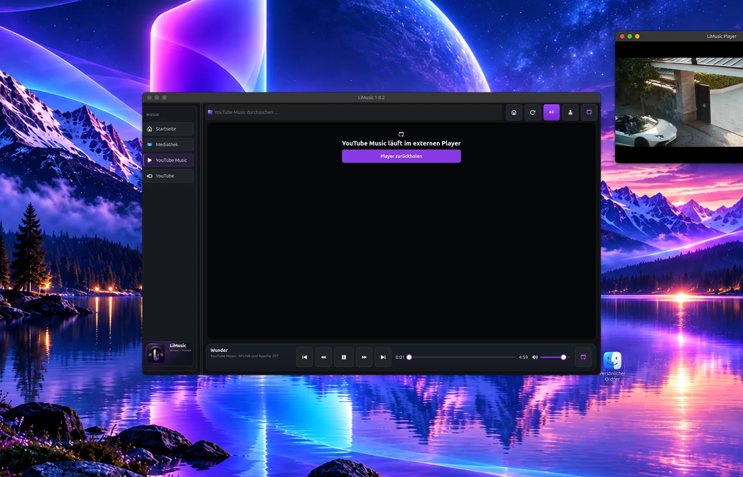Click the Player zurückholen button

[401, 156]
